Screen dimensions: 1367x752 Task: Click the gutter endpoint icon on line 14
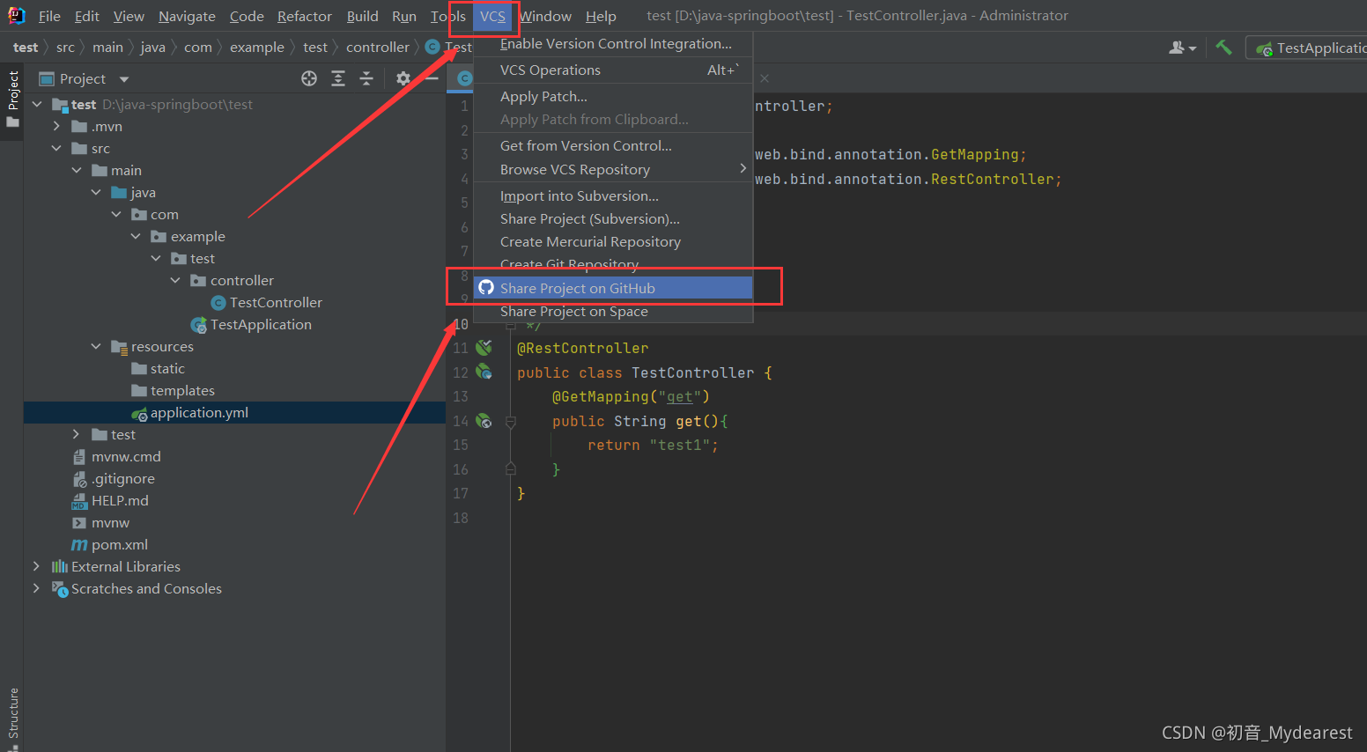point(484,421)
